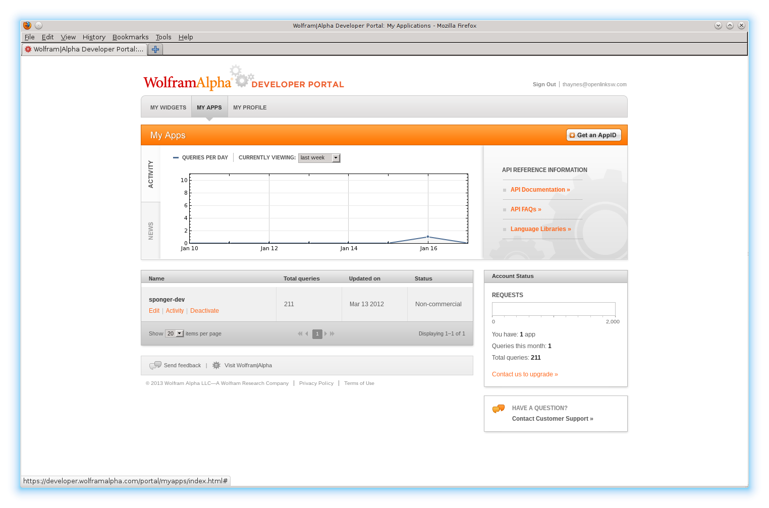Open the last week viewing period dropdown
The height and width of the screenshot is (508, 769).
(319, 158)
